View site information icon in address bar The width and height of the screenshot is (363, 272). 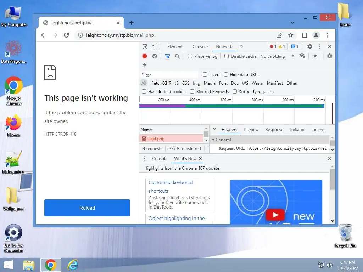(80, 35)
